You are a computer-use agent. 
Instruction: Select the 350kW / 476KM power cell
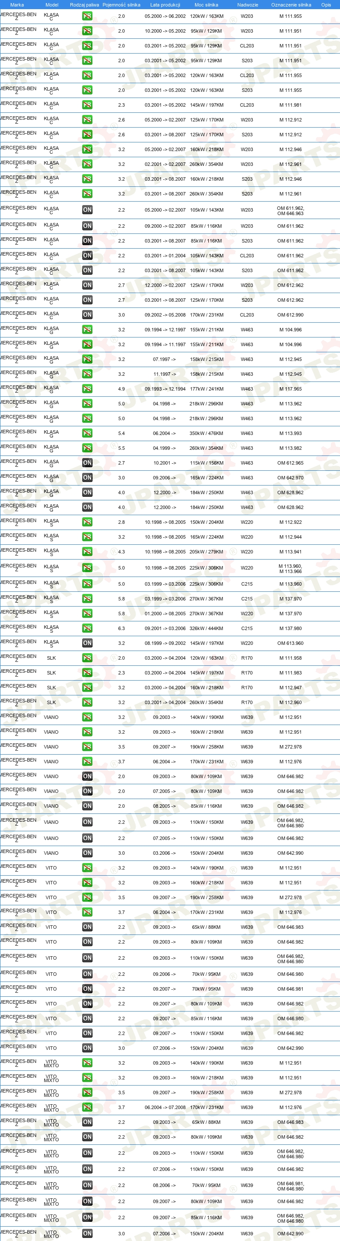click(207, 434)
